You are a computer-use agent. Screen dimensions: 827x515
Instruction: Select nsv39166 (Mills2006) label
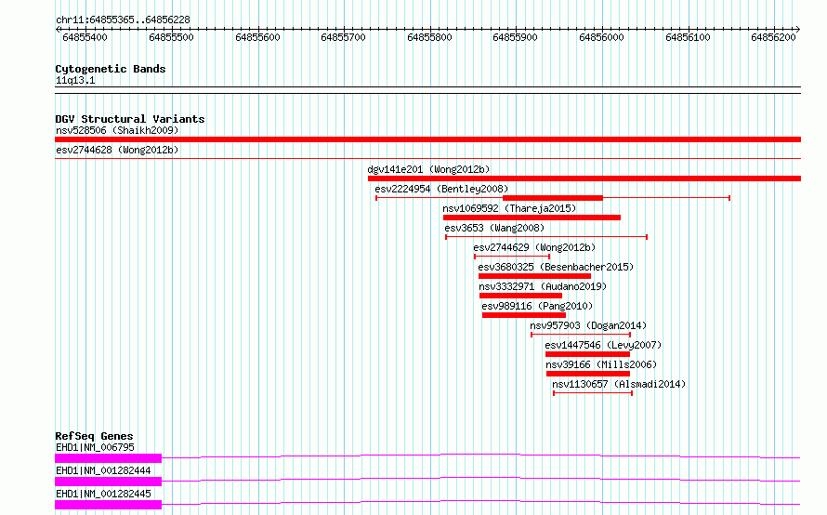point(601,364)
